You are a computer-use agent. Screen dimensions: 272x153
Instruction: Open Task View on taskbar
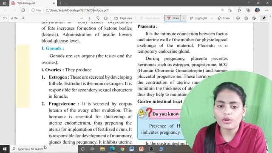(92, 149)
